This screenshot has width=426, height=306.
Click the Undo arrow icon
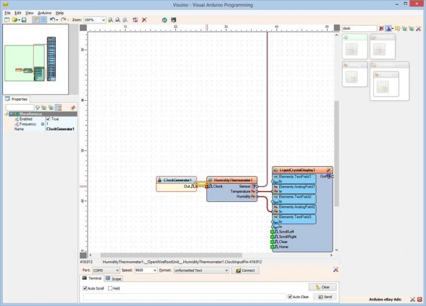[52, 20]
